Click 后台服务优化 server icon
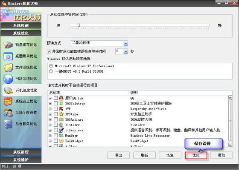The image size is (239, 170). point(8,124)
